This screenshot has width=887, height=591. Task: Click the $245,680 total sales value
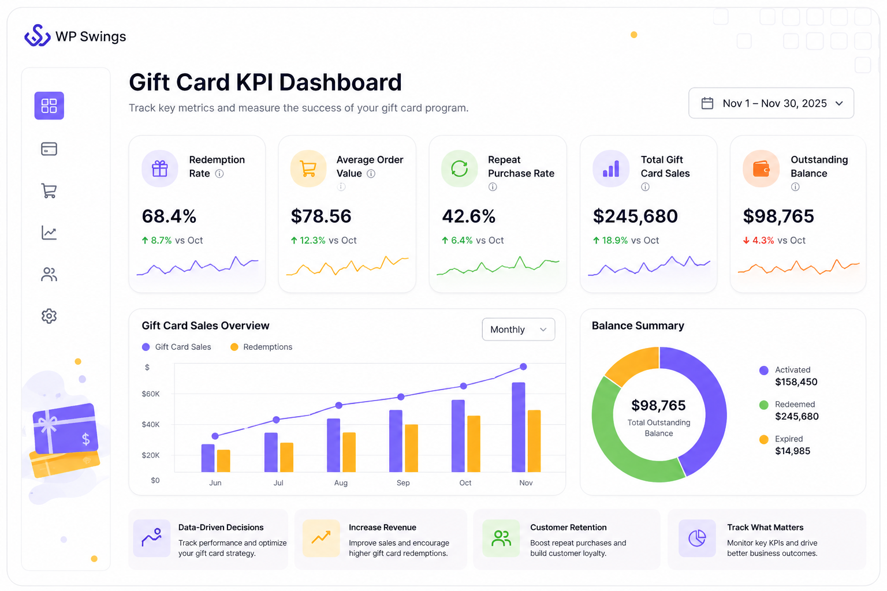tap(635, 216)
